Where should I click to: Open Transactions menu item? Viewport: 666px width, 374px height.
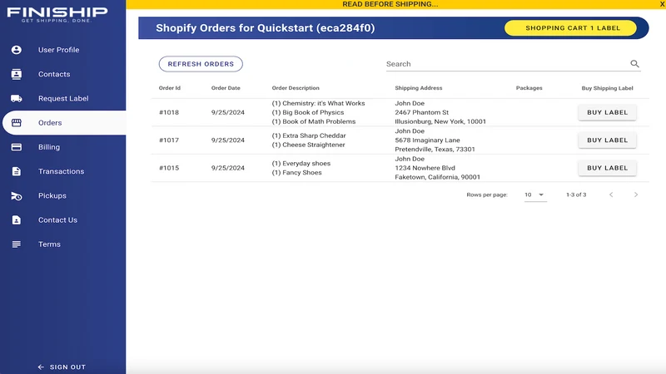(64, 171)
